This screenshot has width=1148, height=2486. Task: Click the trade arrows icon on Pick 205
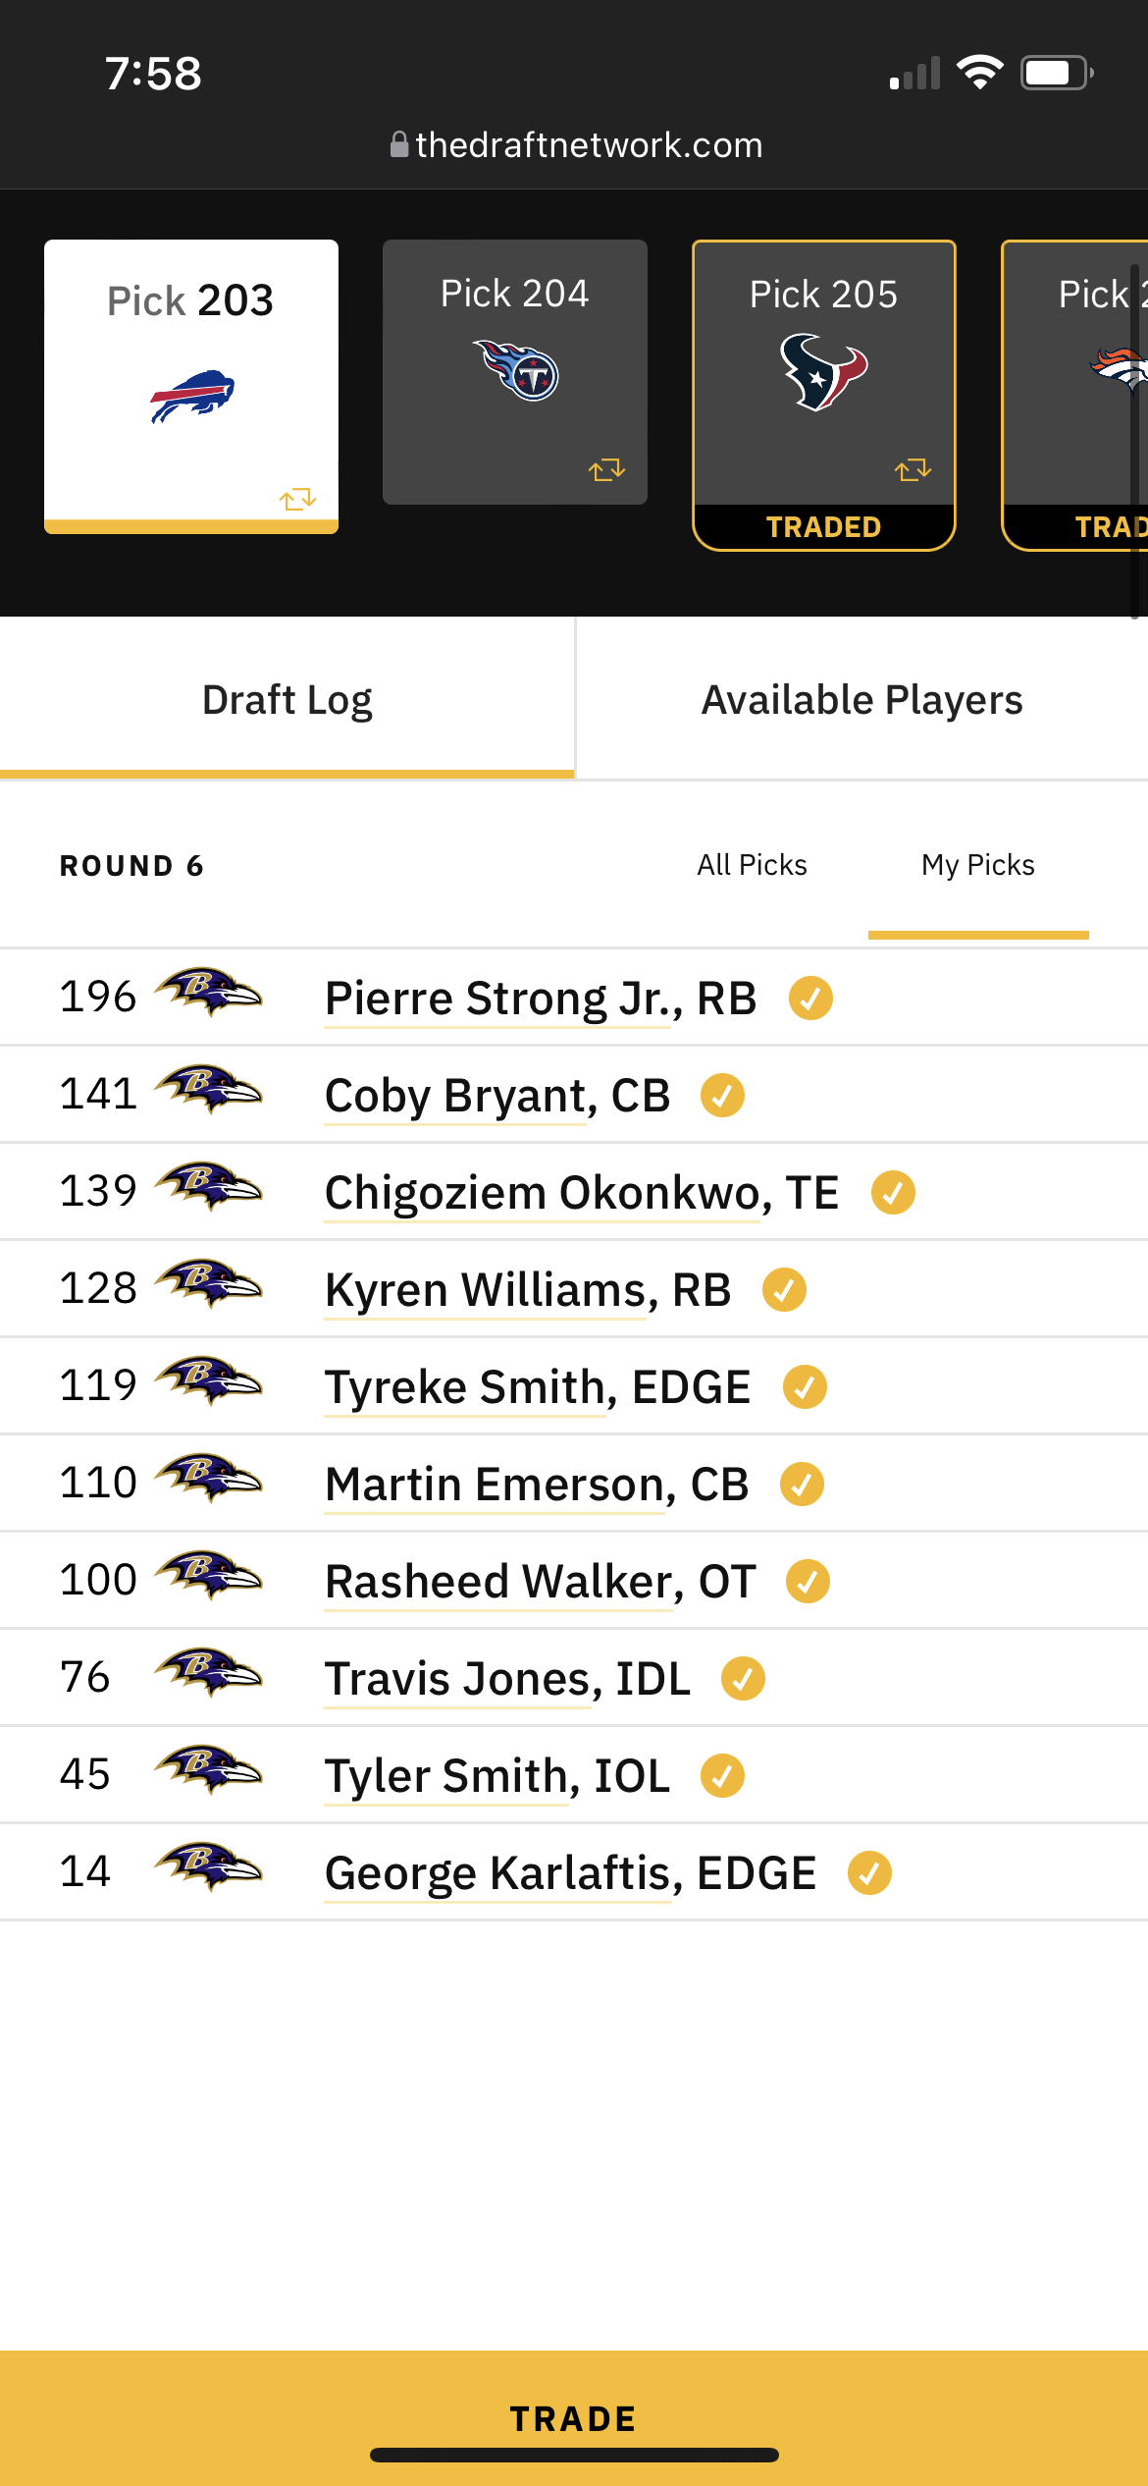(x=913, y=469)
